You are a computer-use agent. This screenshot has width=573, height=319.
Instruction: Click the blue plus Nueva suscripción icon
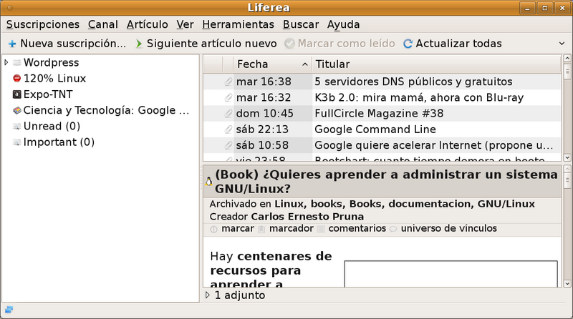point(12,44)
